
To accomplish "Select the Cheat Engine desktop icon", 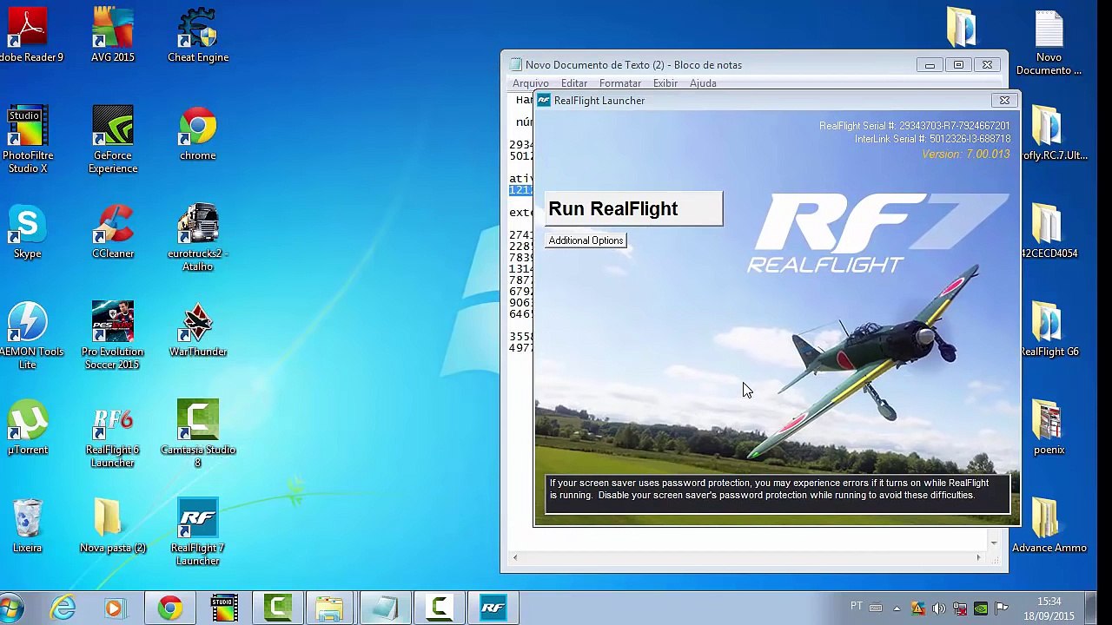I will tap(198, 36).
